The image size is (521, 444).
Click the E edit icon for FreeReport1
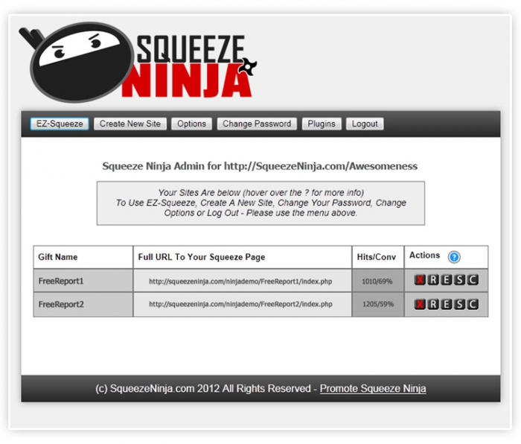pos(447,279)
